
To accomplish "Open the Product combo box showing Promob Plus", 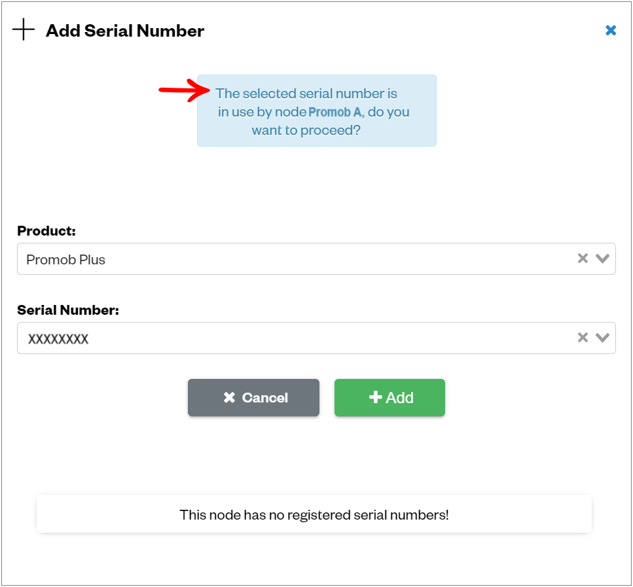I will 316,258.
